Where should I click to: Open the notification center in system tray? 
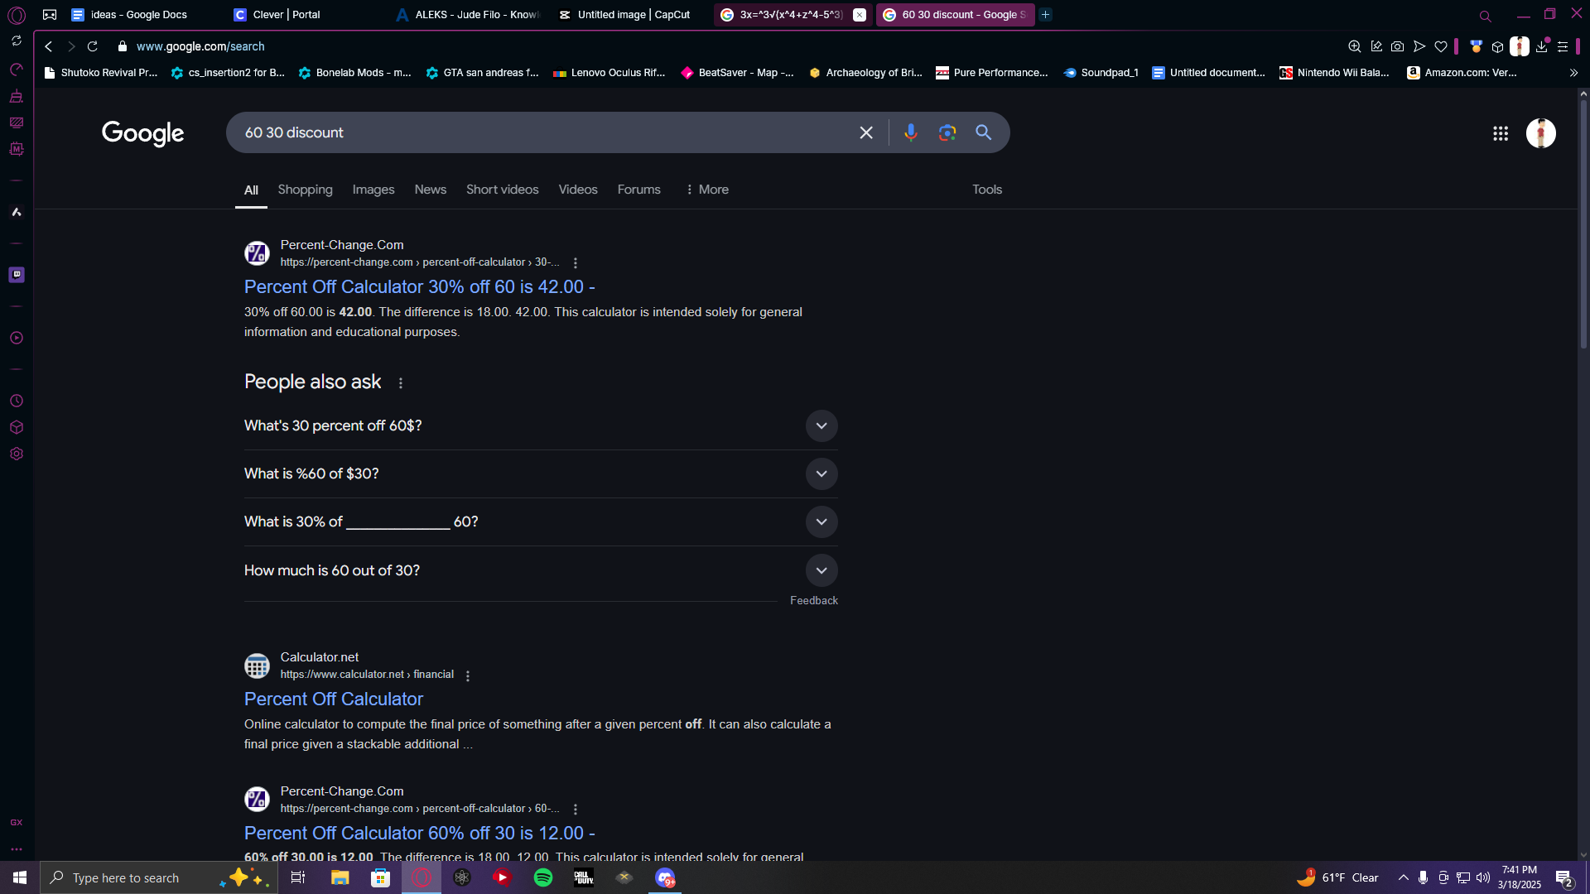[1564, 877]
